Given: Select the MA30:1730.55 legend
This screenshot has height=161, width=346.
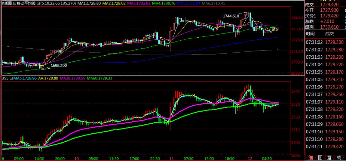Looking at the screenshot, I should point(73,78).
